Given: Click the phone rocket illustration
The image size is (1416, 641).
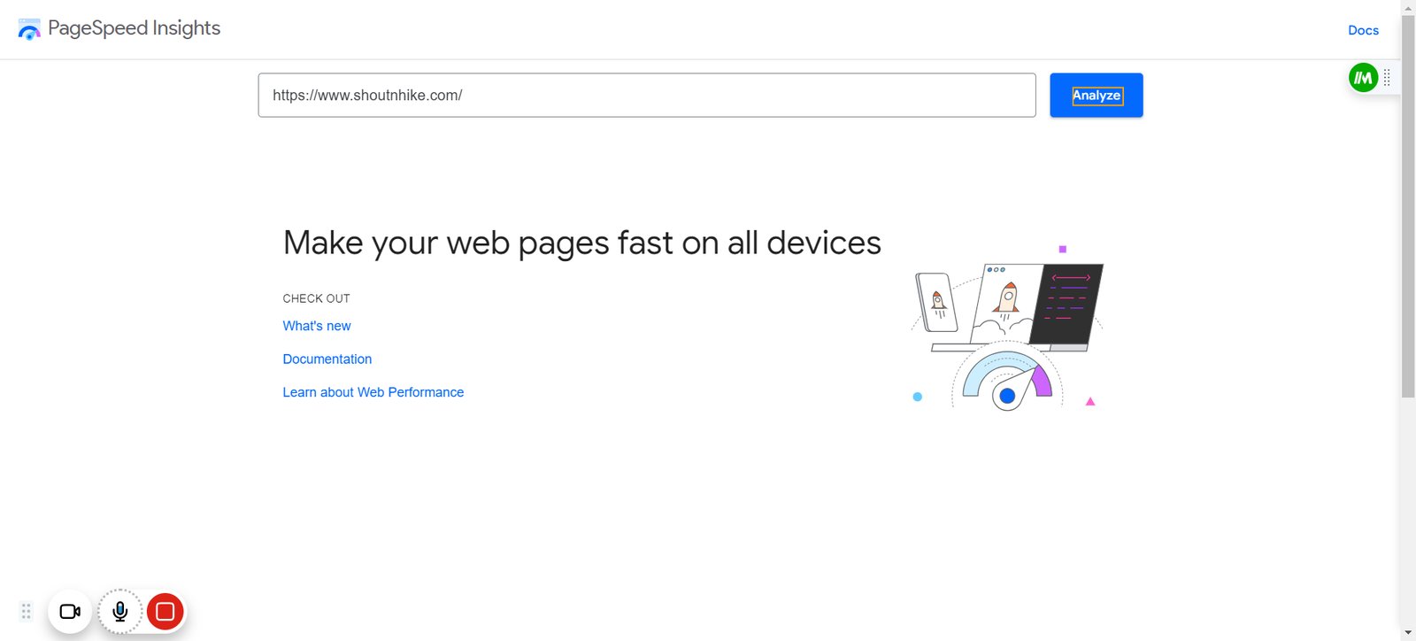Looking at the screenshot, I should [x=937, y=302].
